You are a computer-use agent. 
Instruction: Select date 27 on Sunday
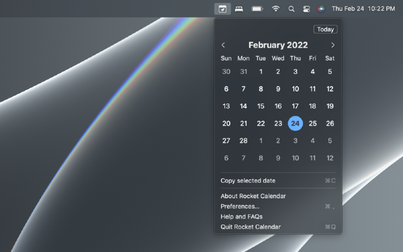[x=226, y=140]
